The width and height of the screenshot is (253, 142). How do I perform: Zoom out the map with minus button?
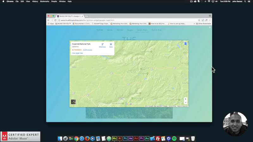[185, 103]
